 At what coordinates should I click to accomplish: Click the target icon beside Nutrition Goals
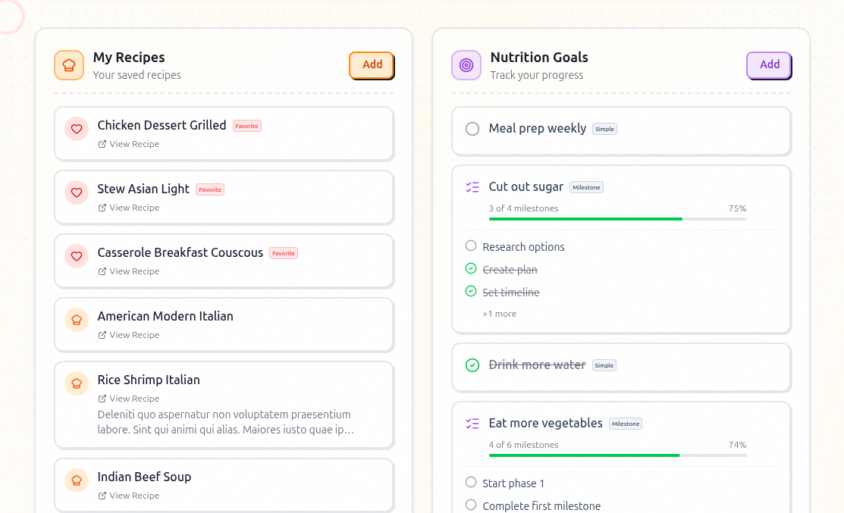466,65
